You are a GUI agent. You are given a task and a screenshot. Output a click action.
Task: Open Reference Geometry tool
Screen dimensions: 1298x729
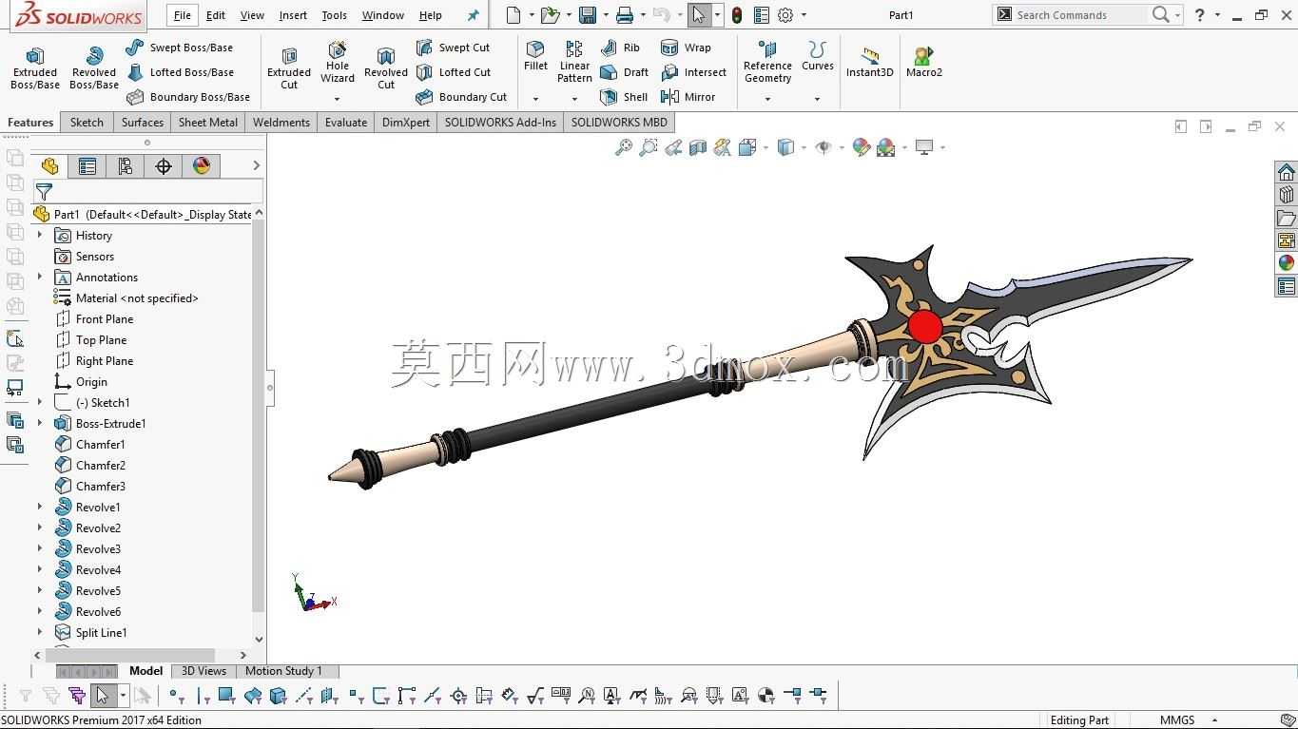[767, 63]
